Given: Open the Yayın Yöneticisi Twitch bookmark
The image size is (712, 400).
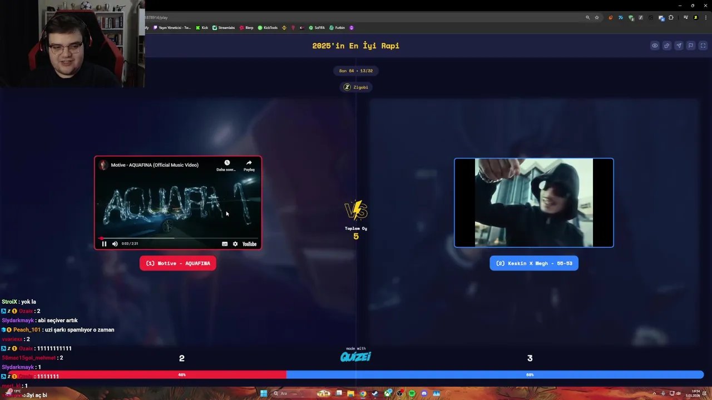Looking at the screenshot, I should [x=172, y=28].
